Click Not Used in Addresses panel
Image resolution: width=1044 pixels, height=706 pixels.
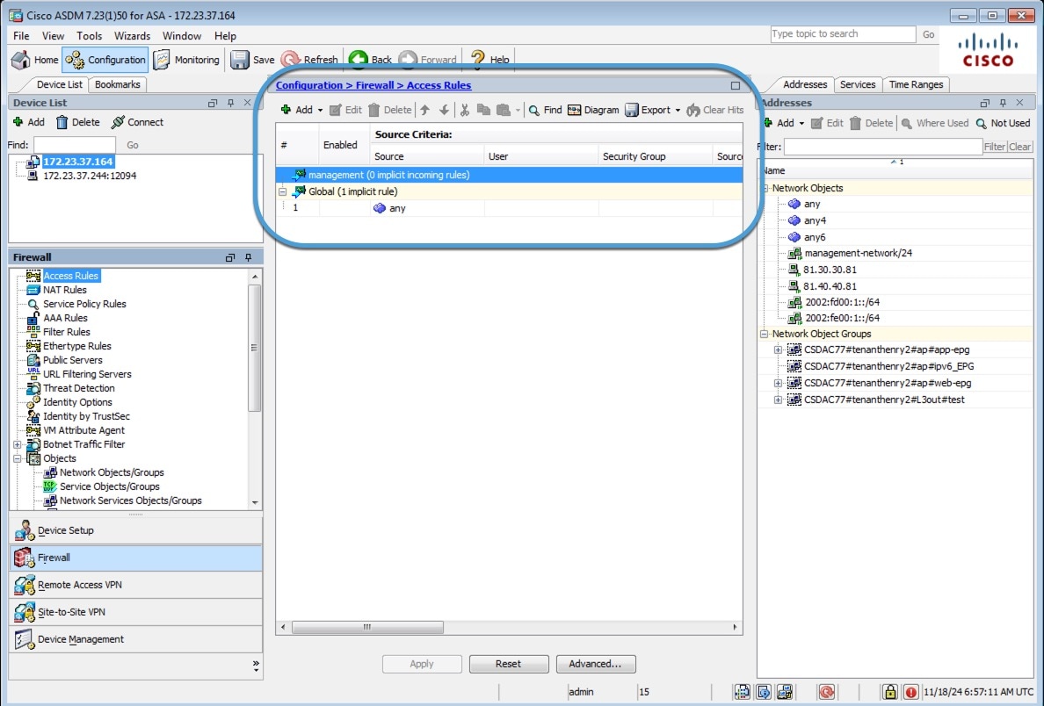point(1003,123)
